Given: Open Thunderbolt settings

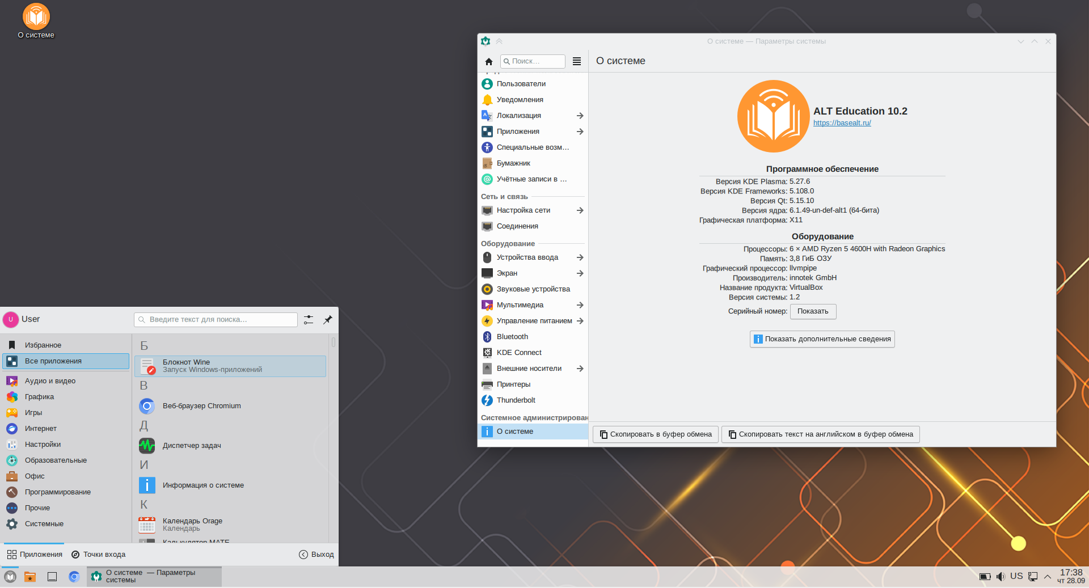Looking at the screenshot, I should 532,400.
